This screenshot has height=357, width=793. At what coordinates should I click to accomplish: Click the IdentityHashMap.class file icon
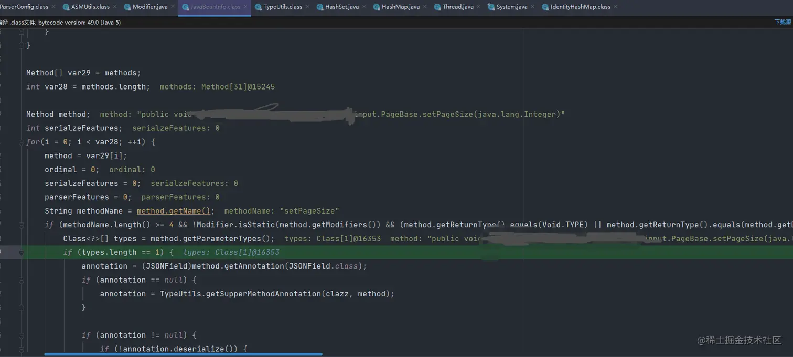[x=545, y=7]
